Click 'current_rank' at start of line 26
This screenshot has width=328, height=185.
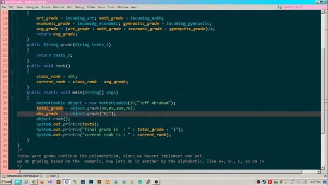[x=51, y=82]
